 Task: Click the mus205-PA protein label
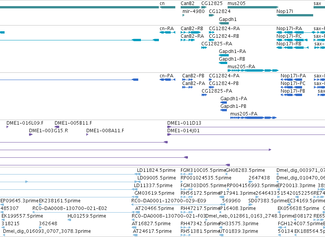tap(244, 114)
